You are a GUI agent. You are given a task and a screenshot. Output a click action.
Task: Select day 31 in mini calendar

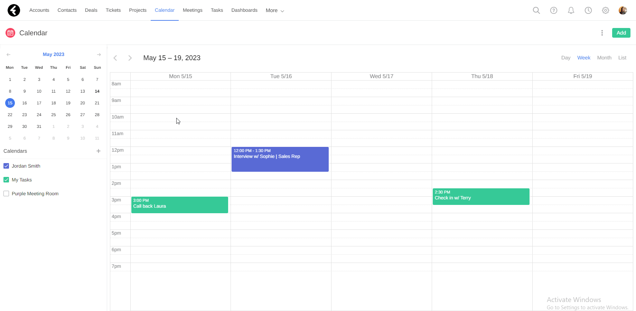39,126
